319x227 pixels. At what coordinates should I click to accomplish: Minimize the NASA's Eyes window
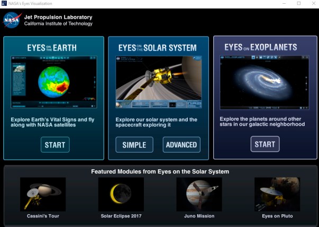click(284, 4)
